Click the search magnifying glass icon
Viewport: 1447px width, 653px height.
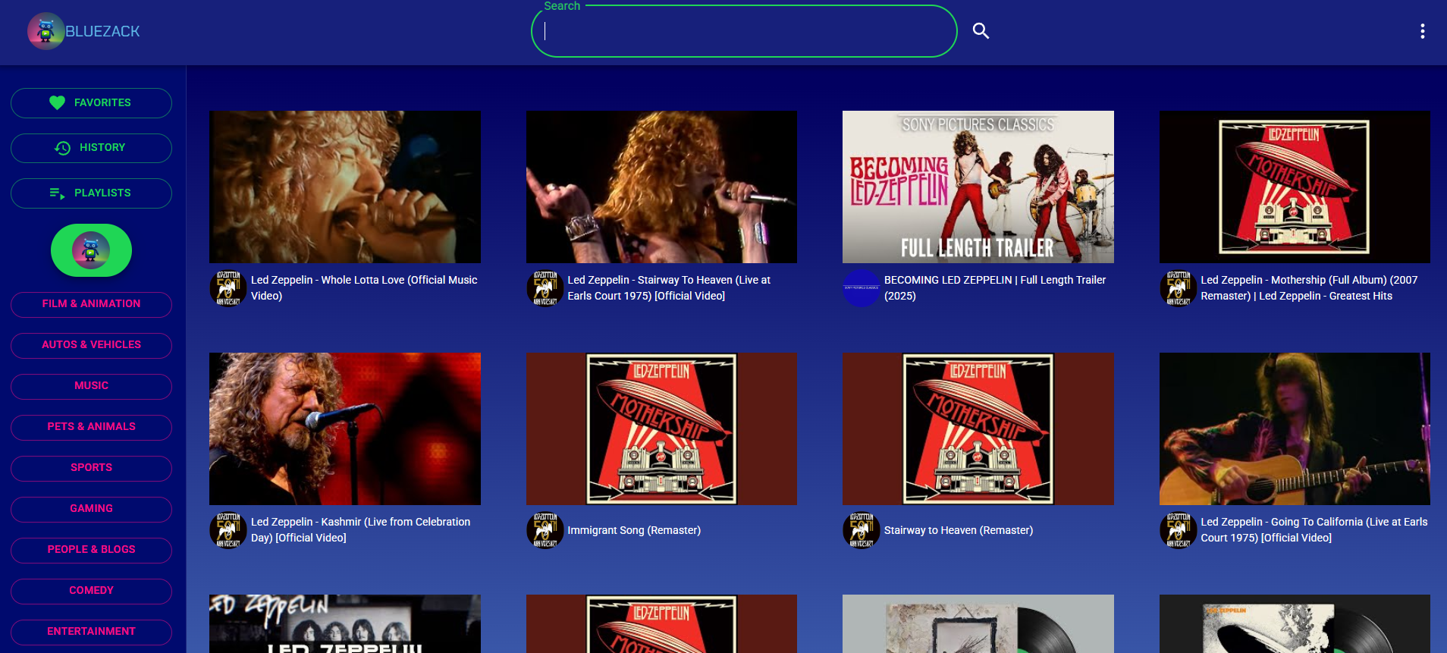coord(981,31)
